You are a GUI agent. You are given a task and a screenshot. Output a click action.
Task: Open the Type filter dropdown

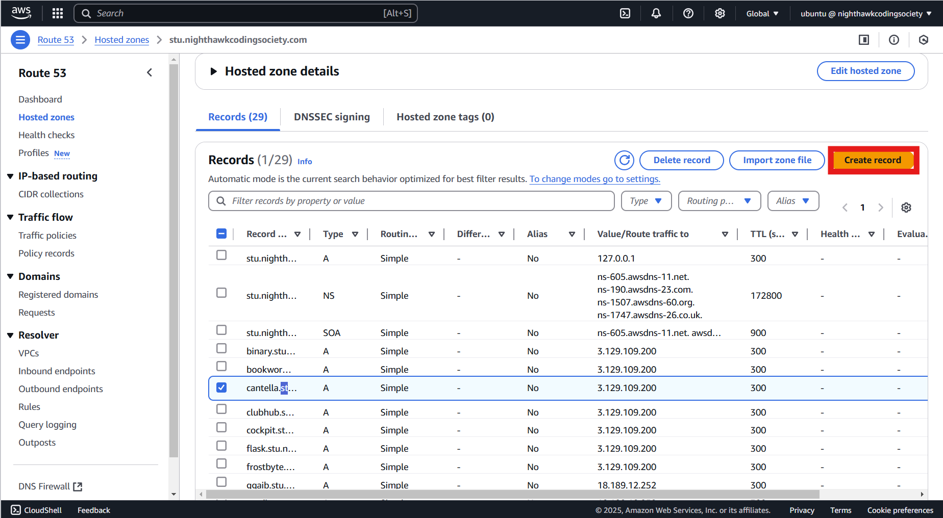coord(646,201)
